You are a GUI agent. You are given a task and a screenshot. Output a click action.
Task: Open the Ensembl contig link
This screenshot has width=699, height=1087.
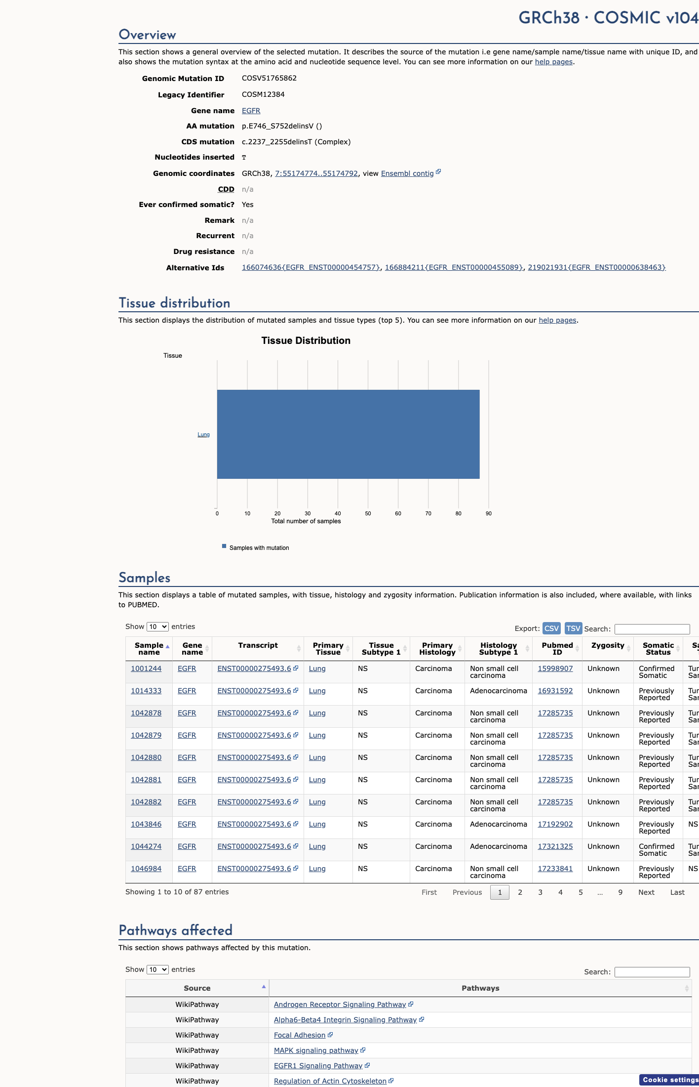point(407,173)
